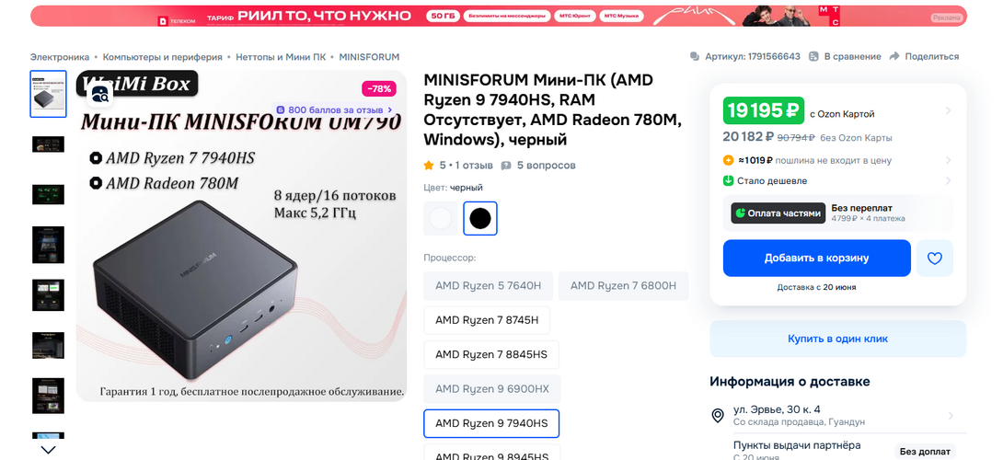Choose AMD Ryzen 5 7640H processor option

(x=488, y=286)
